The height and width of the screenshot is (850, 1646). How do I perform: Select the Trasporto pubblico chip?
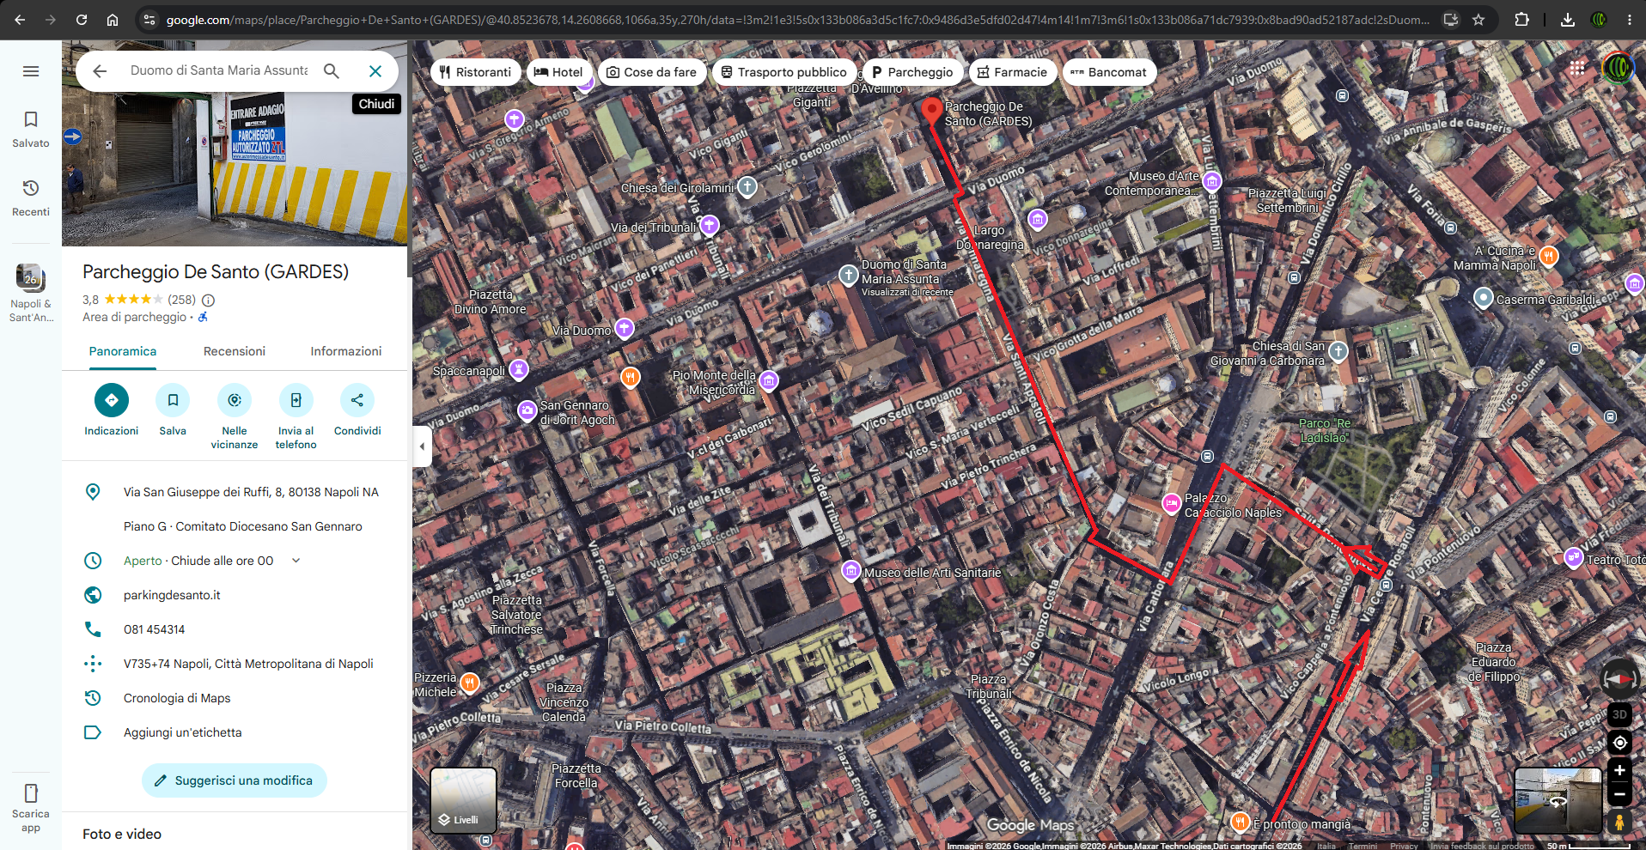click(x=784, y=72)
